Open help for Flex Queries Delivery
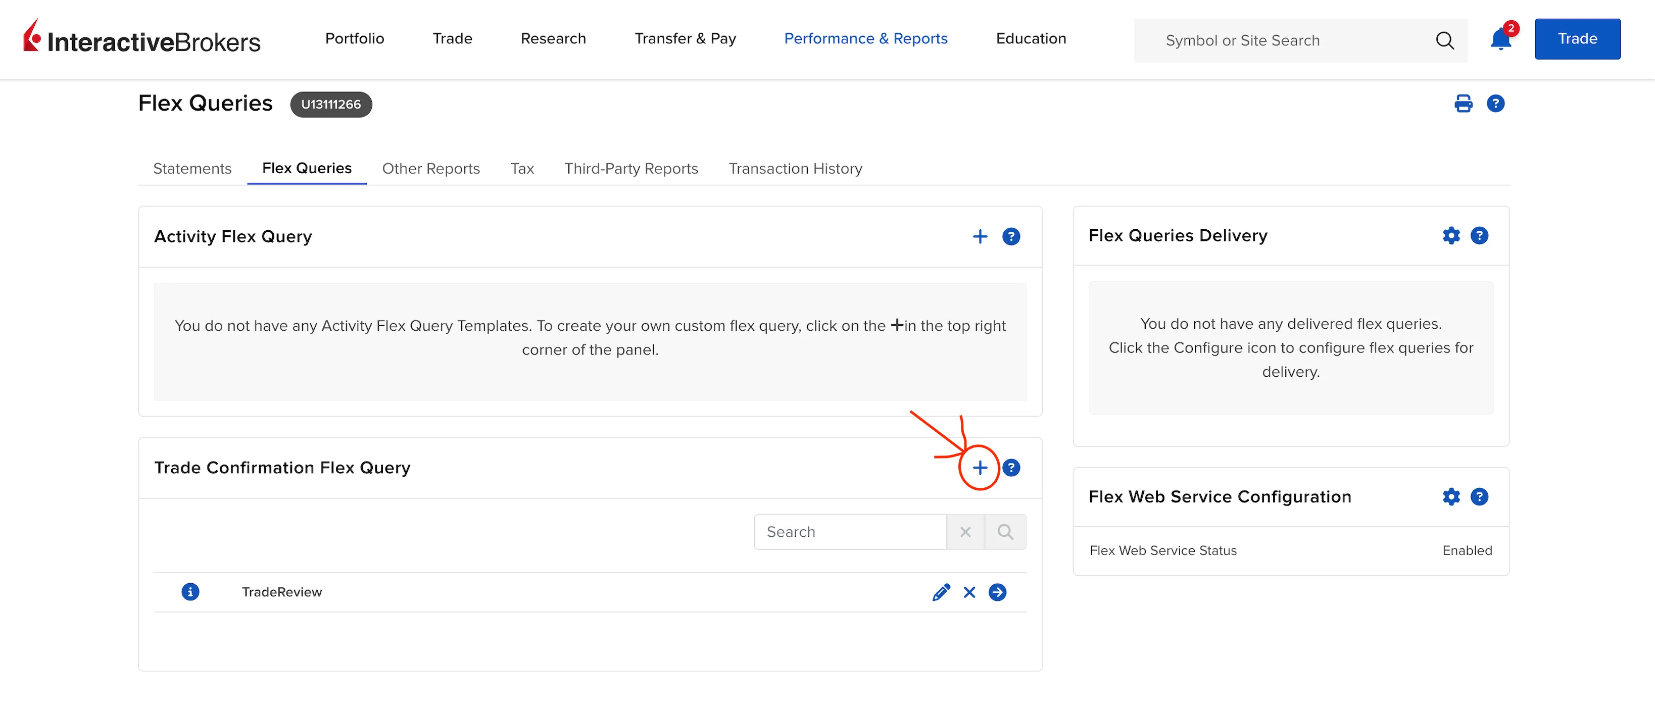 click(x=1479, y=236)
